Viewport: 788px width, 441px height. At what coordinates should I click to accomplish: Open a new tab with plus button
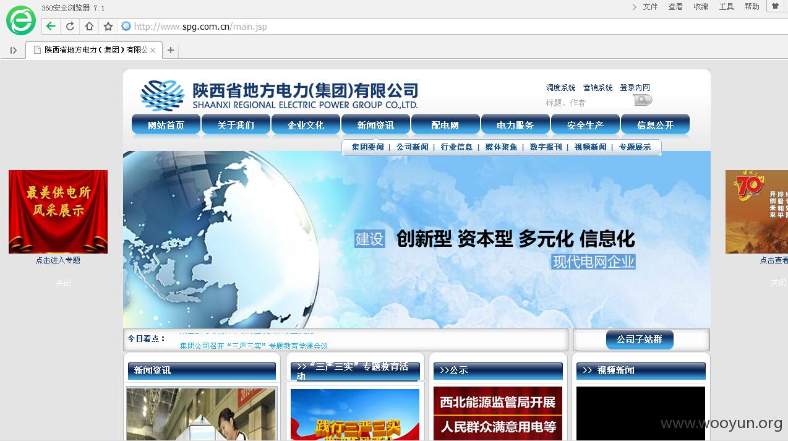pyautogui.click(x=171, y=50)
